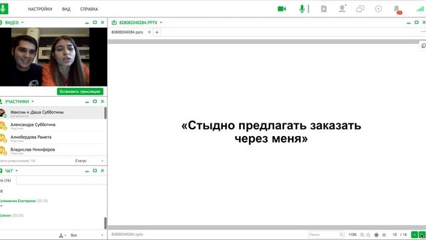Select participant Александра Субботина
Viewport: 426px width, 240px height.
pos(52,125)
